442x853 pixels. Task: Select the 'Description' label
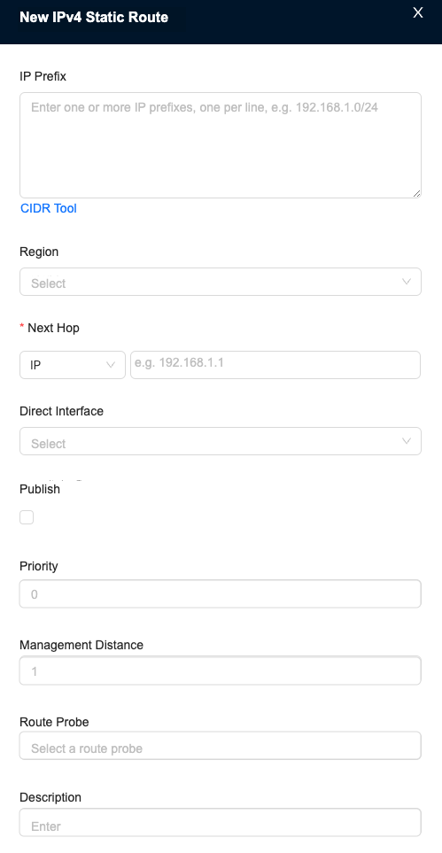pos(50,797)
